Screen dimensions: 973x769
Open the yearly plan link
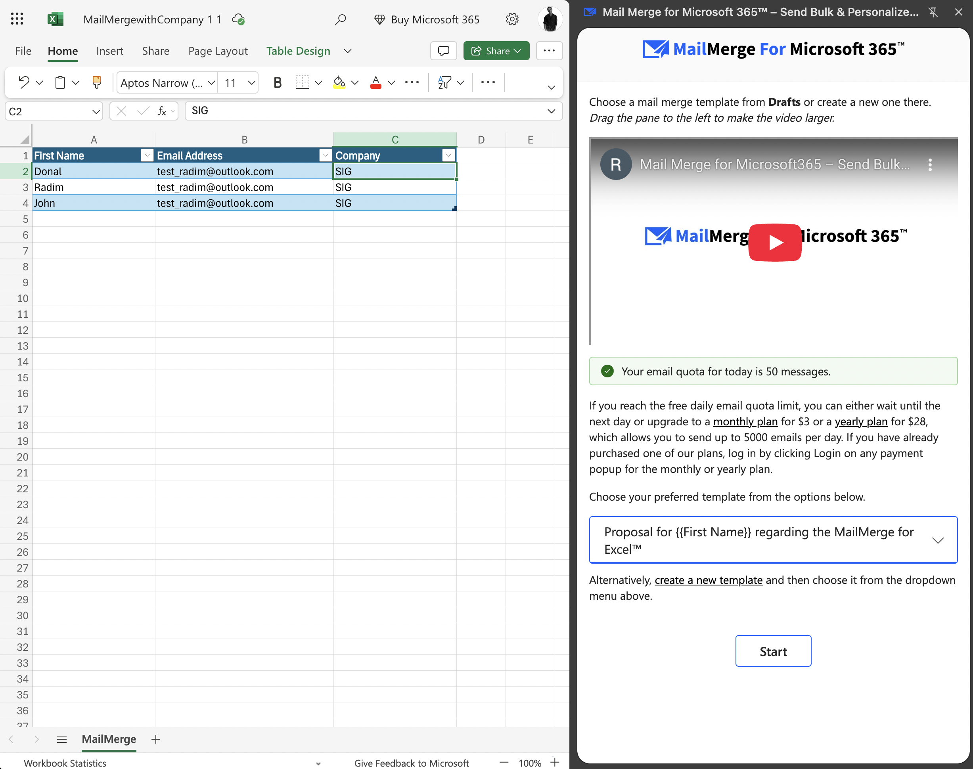[861, 422]
